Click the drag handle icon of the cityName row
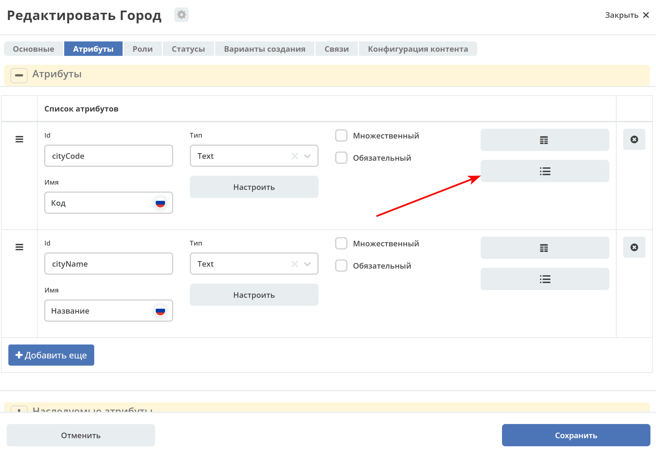The image size is (656, 461). click(19, 247)
